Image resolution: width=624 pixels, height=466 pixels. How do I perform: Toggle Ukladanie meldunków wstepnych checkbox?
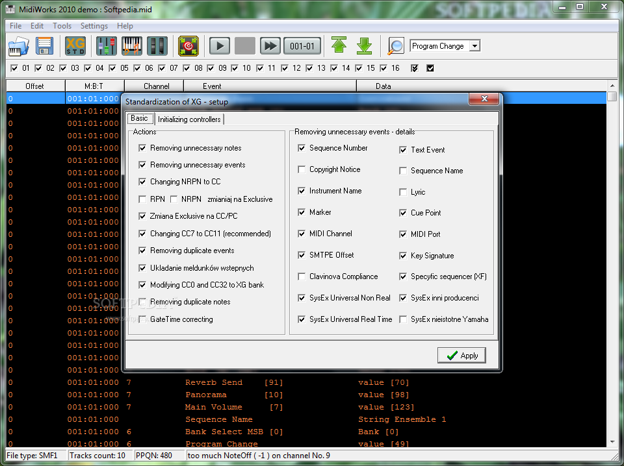pyautogui.click(x=142, y=268)
